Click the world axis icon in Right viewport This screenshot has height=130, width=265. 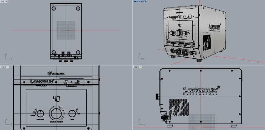[x=141, y=122]
